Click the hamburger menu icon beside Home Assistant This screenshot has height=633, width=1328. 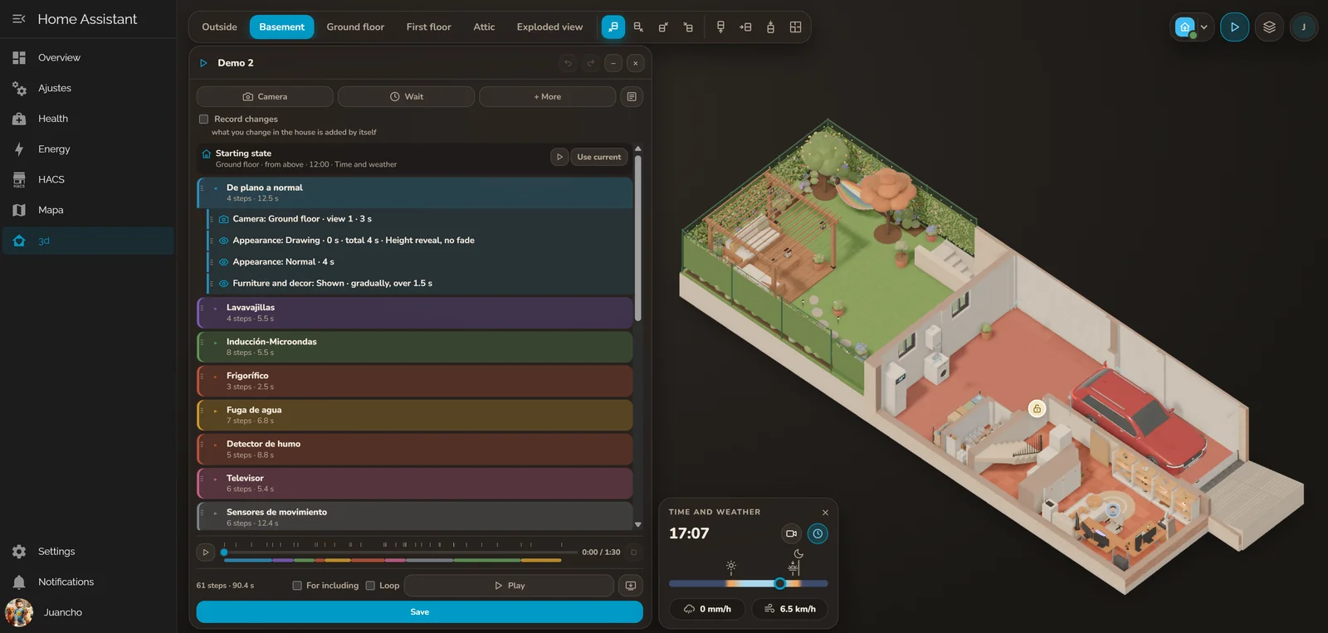click(19, 19)
